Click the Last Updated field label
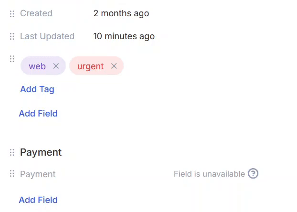297x212 pixels. [47, 36]
